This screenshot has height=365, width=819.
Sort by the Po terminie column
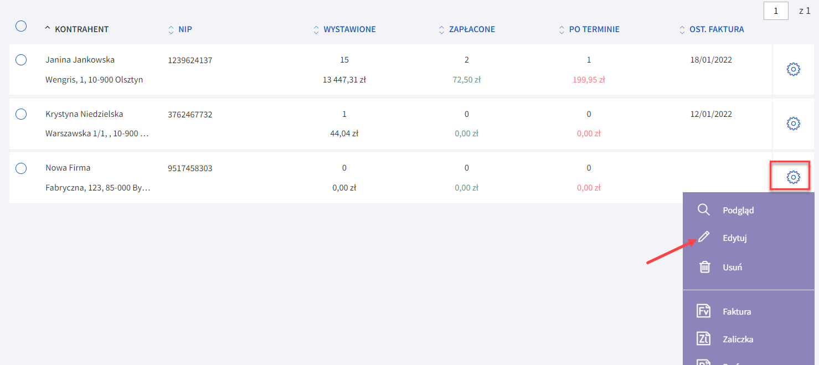[x=594, y=29]
